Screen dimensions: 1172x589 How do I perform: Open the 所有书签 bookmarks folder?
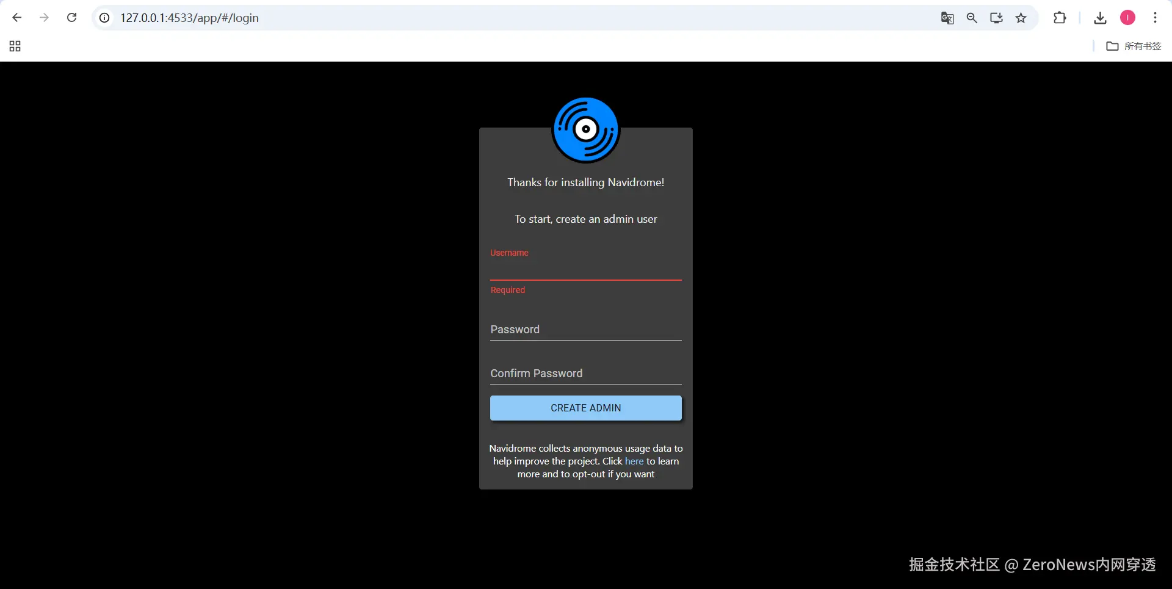click(x=1134, y=46)
